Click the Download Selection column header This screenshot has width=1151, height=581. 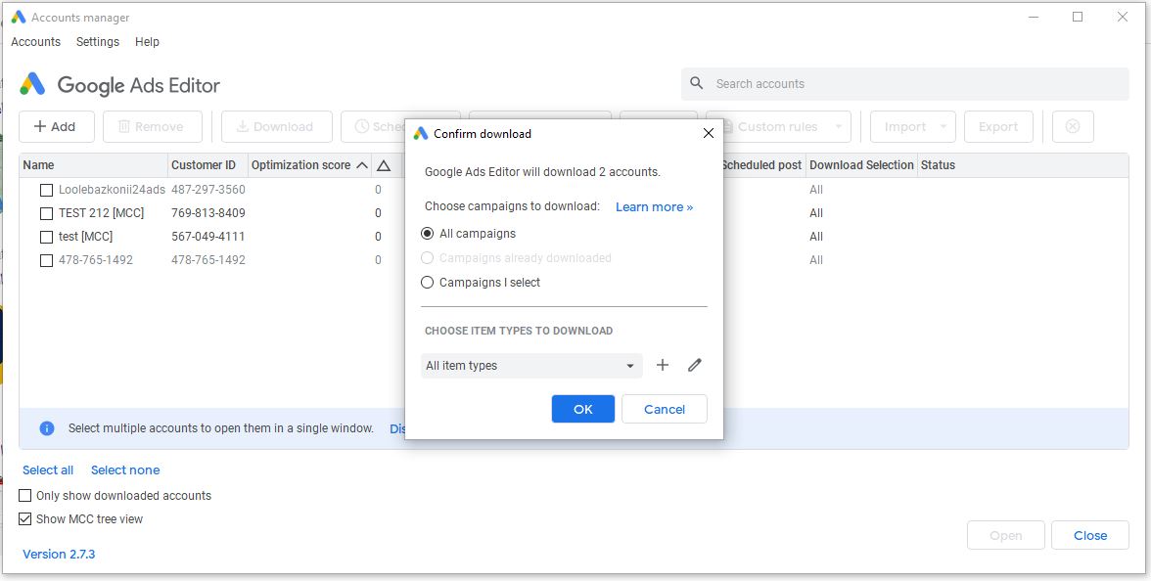pyautogui.click(x=861, y=166)
